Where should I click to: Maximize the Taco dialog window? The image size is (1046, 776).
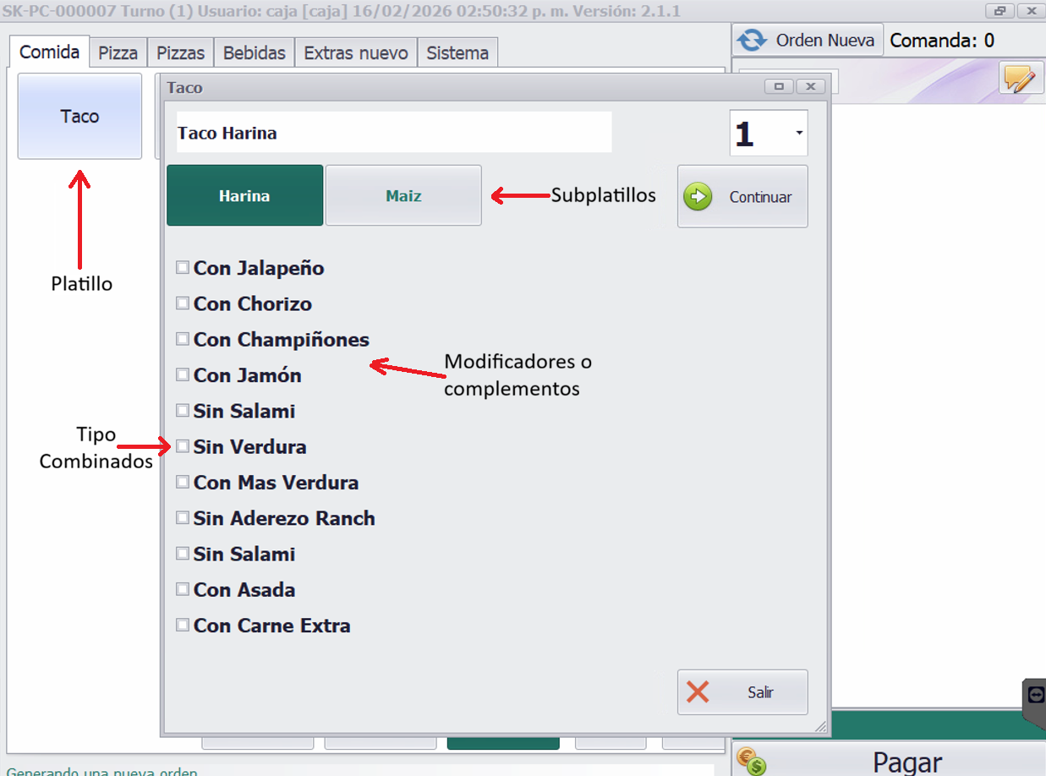coord(779,86)
